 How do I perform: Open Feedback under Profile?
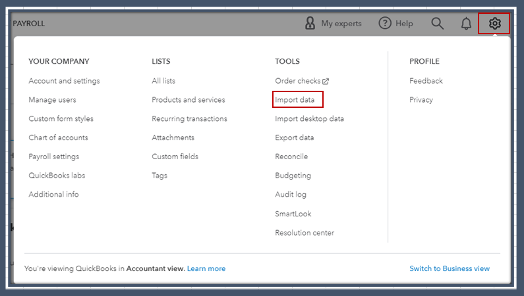tap(426, 81)
